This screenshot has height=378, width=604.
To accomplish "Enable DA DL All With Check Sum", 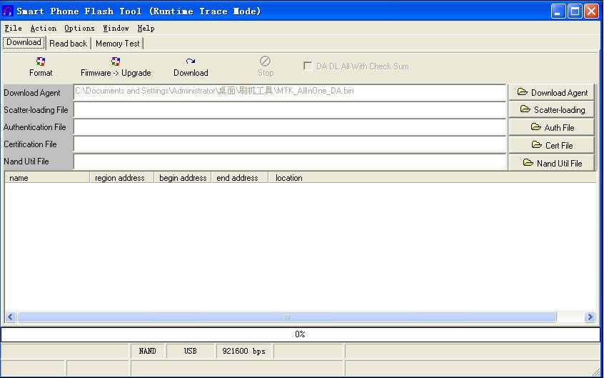I will point(308,66).
